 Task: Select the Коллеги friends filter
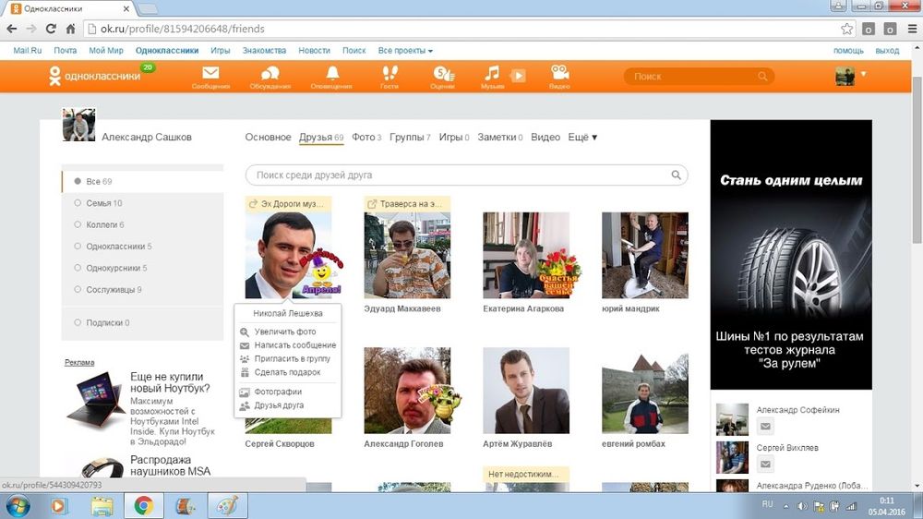click(104, 224)
